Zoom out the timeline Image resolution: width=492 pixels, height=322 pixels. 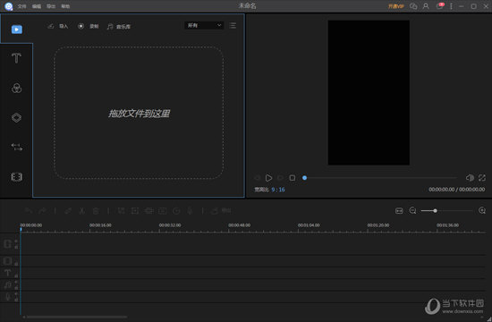coord(413,210)
